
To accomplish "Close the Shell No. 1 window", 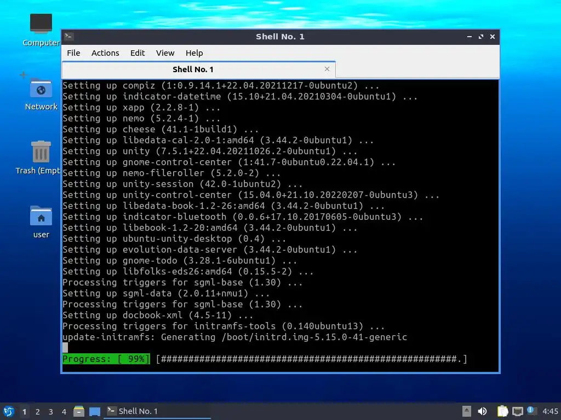I will 493,37.
